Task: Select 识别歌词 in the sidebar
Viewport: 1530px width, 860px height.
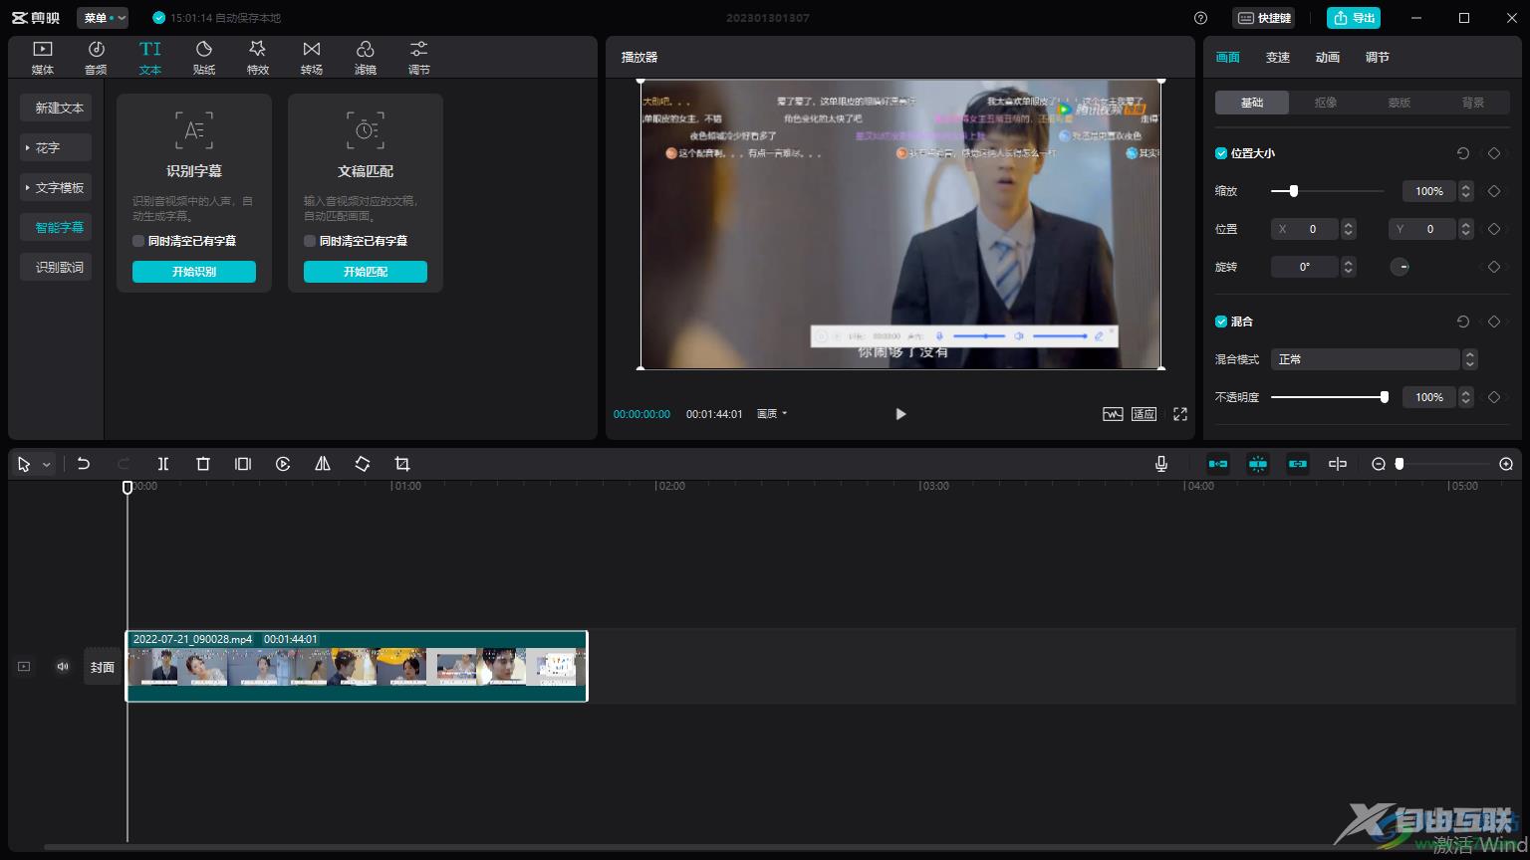Action: pos(56,267)
